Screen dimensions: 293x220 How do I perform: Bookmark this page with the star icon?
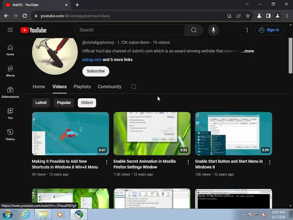tap(248, 16)
